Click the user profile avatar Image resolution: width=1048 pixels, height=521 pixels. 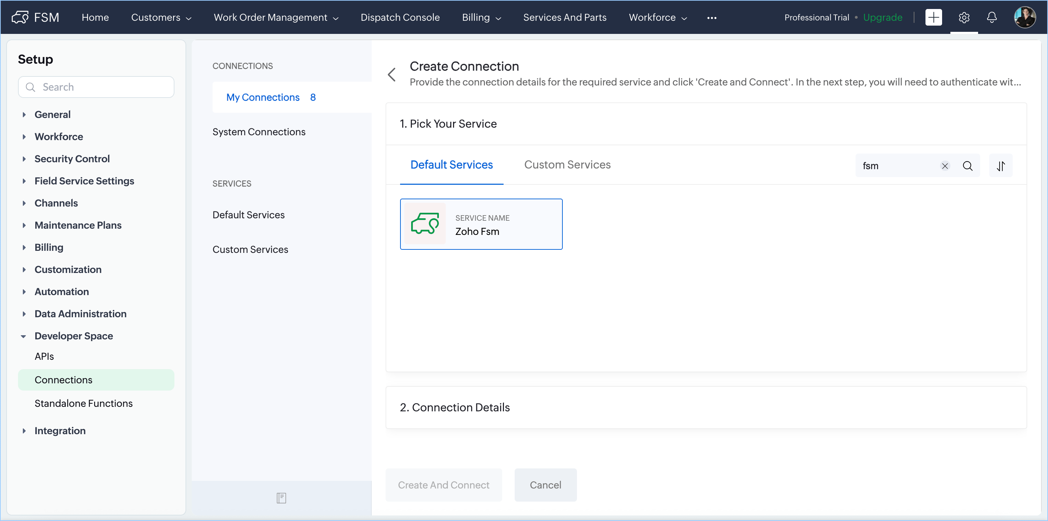1024,18
